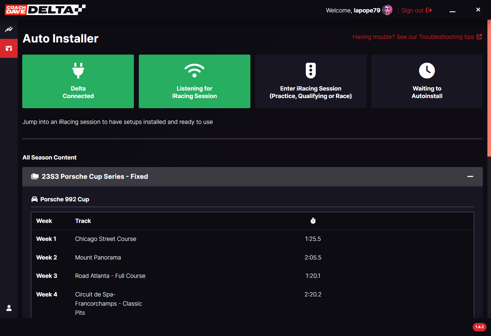Viewport: 491px width, 336px height.
Task: Select the Week 3 row label
Action: tap(46, 276)
